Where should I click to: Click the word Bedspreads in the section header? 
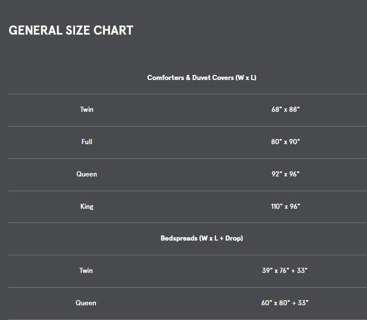coord(179,238)
